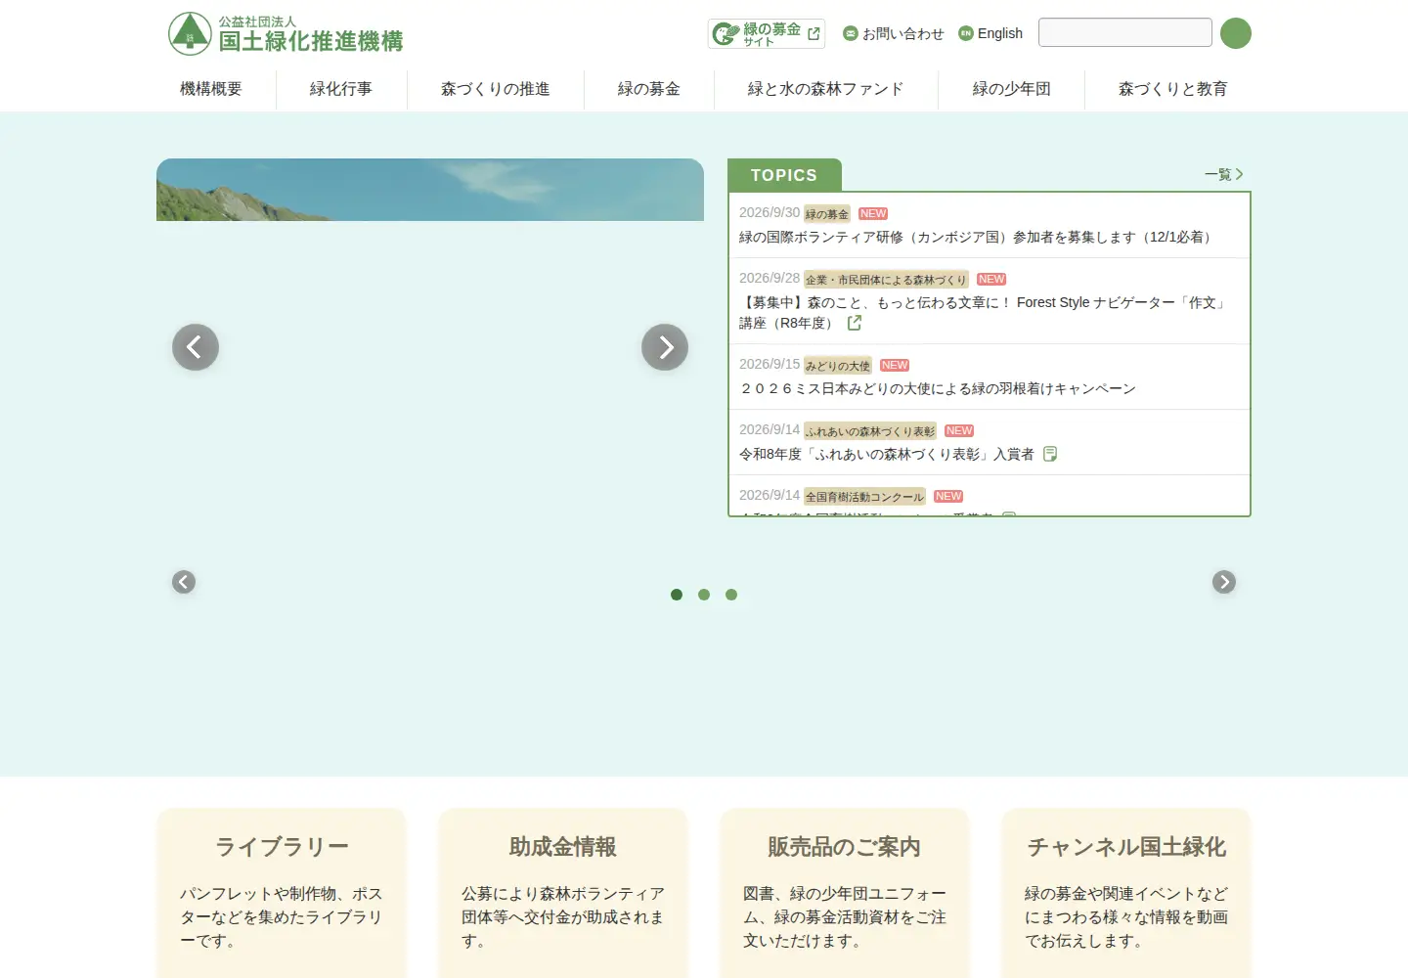Open 森づくりの推進 menu
The width and height of the screenshot is (1408, 978).
496,89
